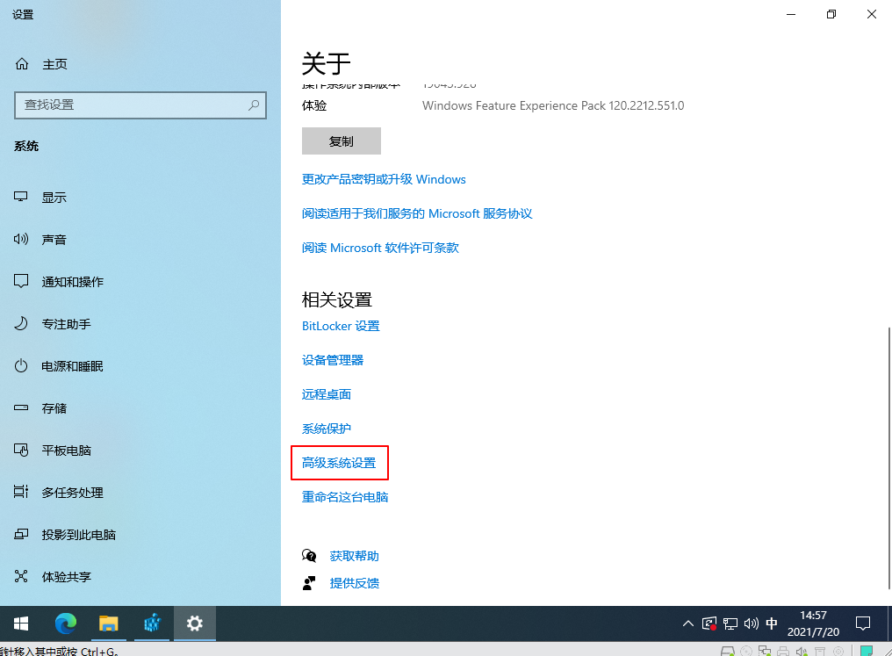The image size is (892, 656).
Task: Open the Windows Start menu
Action: pyautogui.click(x=21, y=624)
